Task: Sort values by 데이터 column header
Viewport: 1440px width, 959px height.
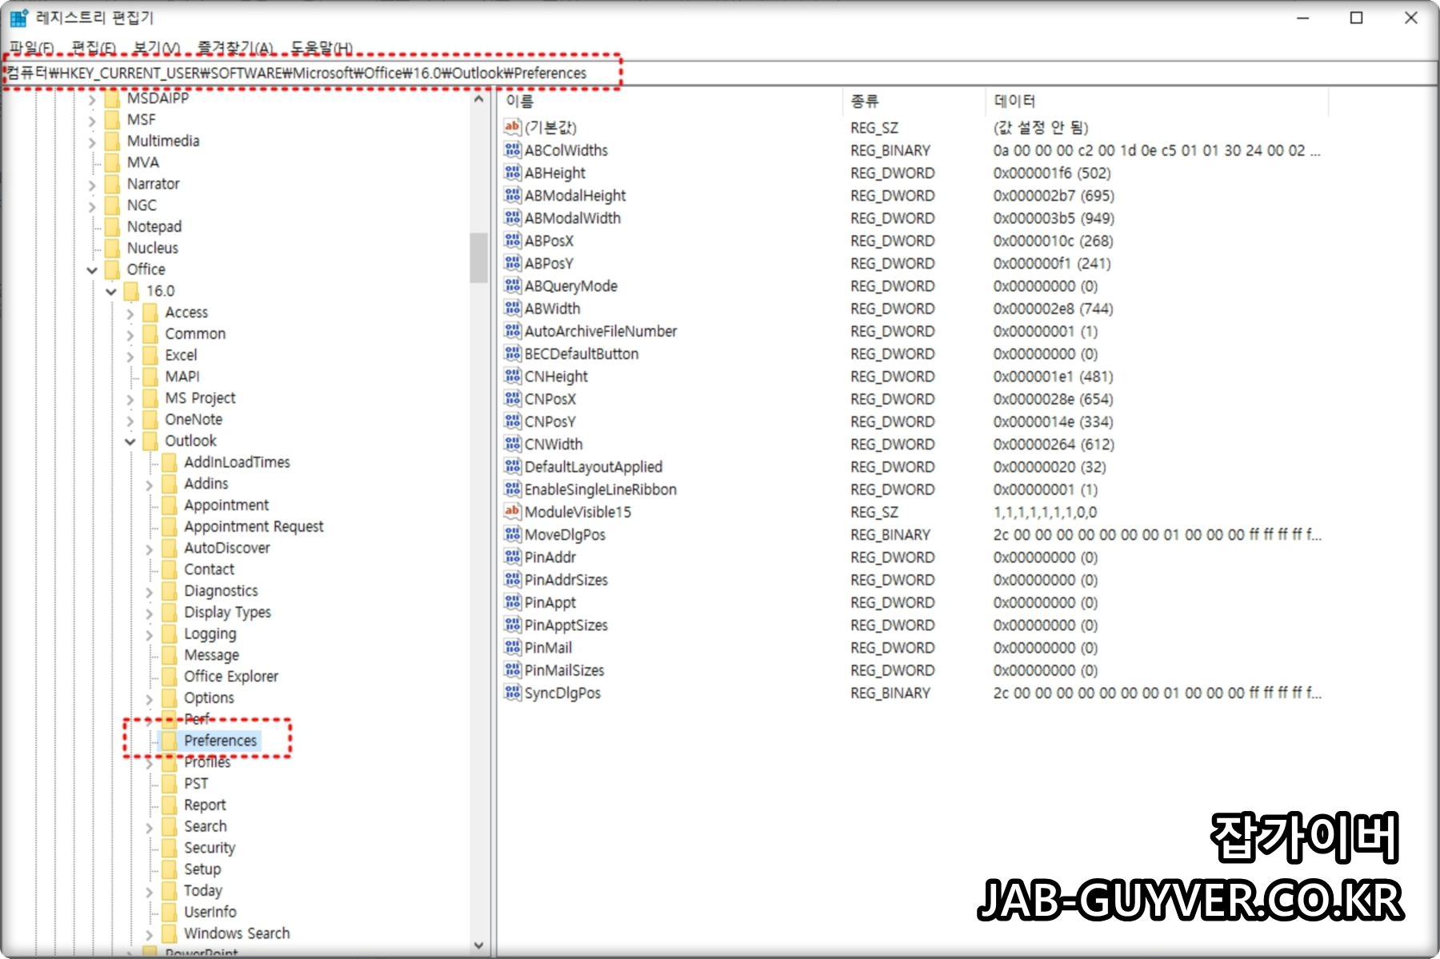Action: click(1157, 101)
